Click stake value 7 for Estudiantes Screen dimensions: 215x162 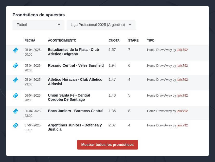[x=129, y=50]
